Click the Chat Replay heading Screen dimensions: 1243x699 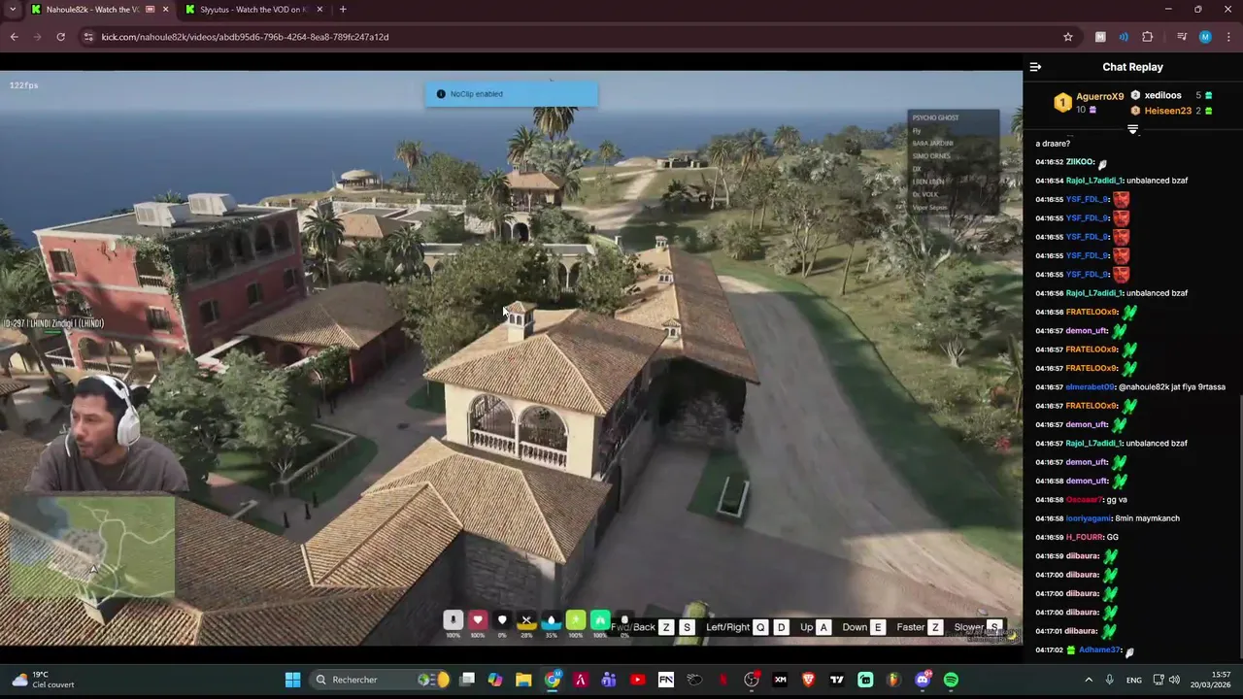[1132, 67]
